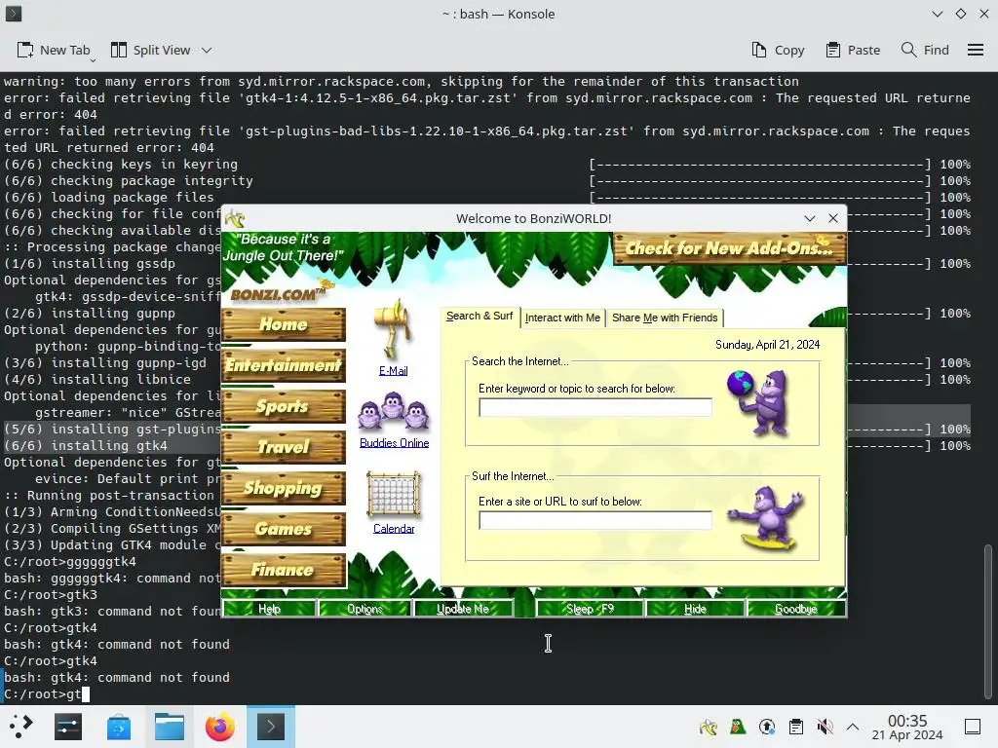998x748 pixels.
Task: Open System Settings from the taskbar
Action: [x=68, y=727]
